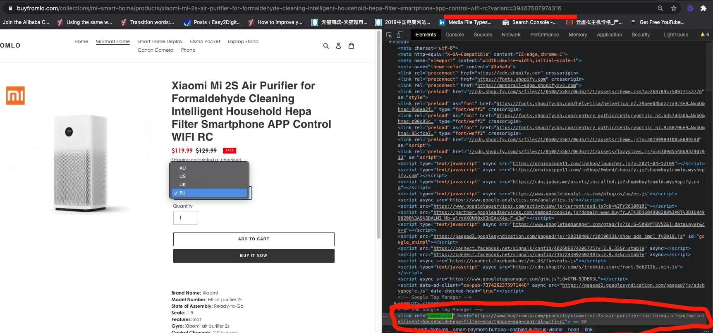Click the product title heading
713x333 pixels.
click(251, 111)
